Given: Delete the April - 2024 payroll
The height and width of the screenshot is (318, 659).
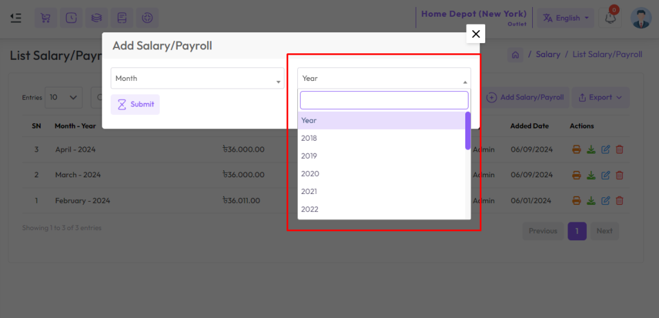Looking at the screenshot, I should click(619, 149).
